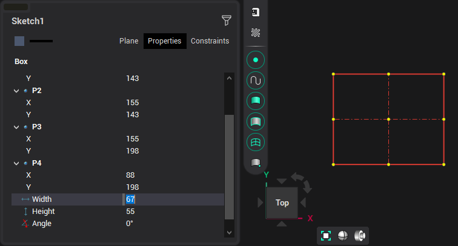Click the grid surface tool icon

256,142
